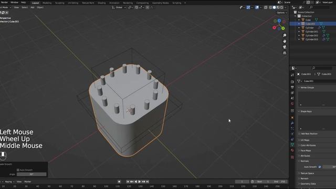The height and width of the screenshot is (189, 336).
Task: Expand the Face Maps panel
Action: (x=299, y=151)
